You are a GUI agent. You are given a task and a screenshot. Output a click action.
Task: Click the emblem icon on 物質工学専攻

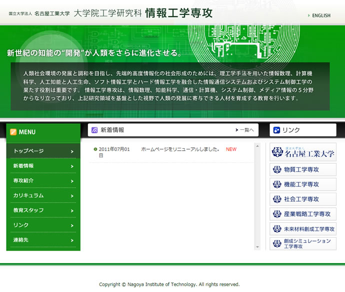click(x=277, y=170)
